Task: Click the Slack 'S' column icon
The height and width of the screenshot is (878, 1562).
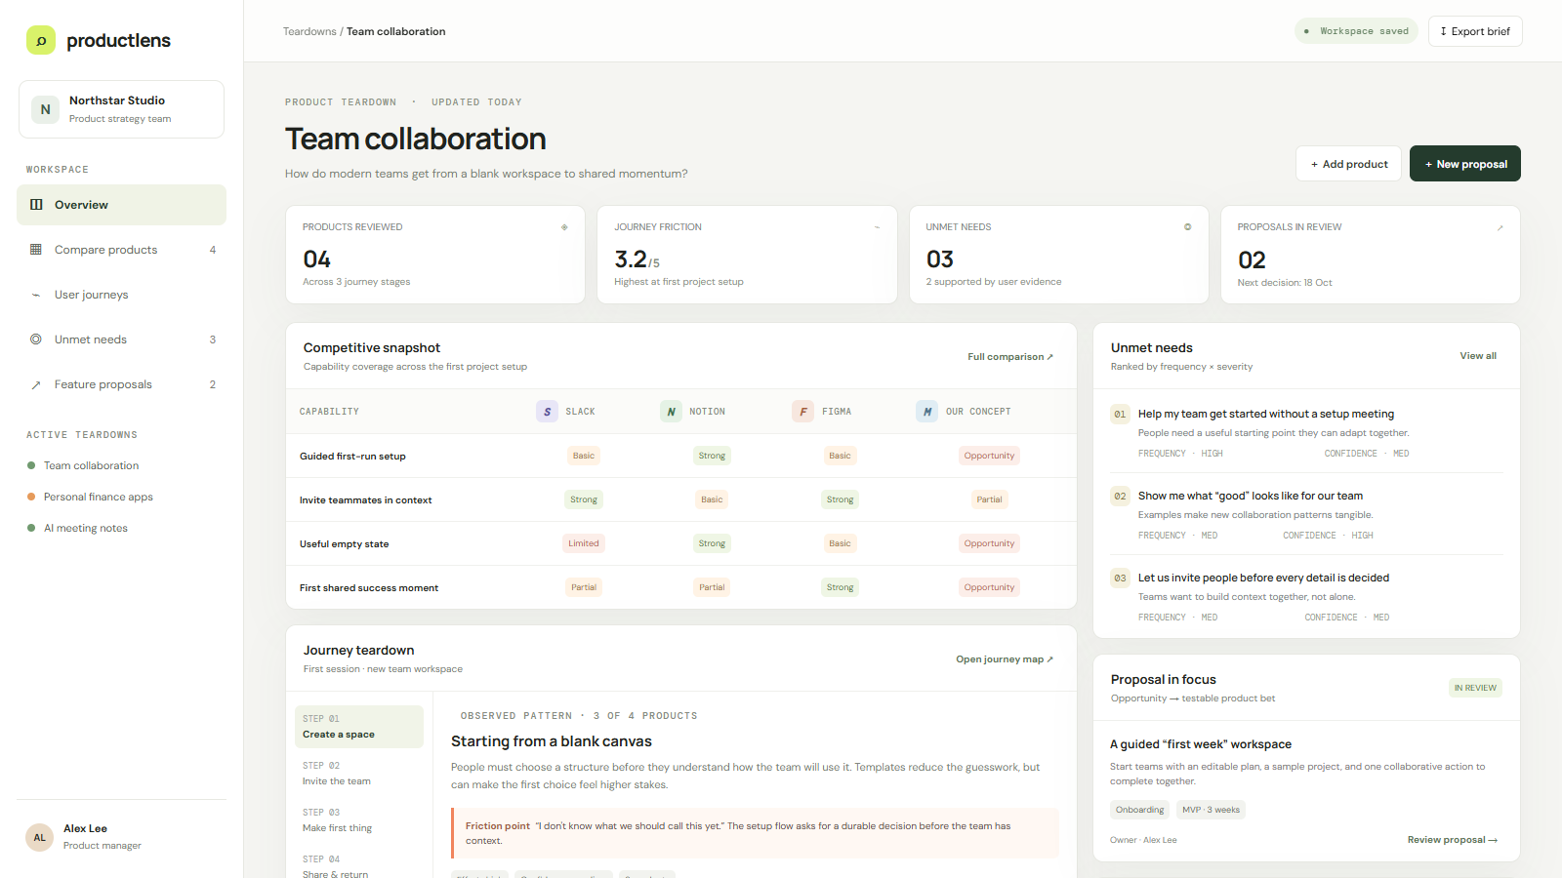Action: point(547,412)
